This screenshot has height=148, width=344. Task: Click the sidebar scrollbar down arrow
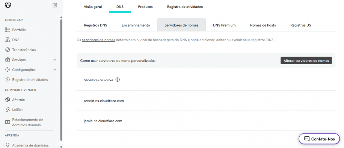[61, 147]
